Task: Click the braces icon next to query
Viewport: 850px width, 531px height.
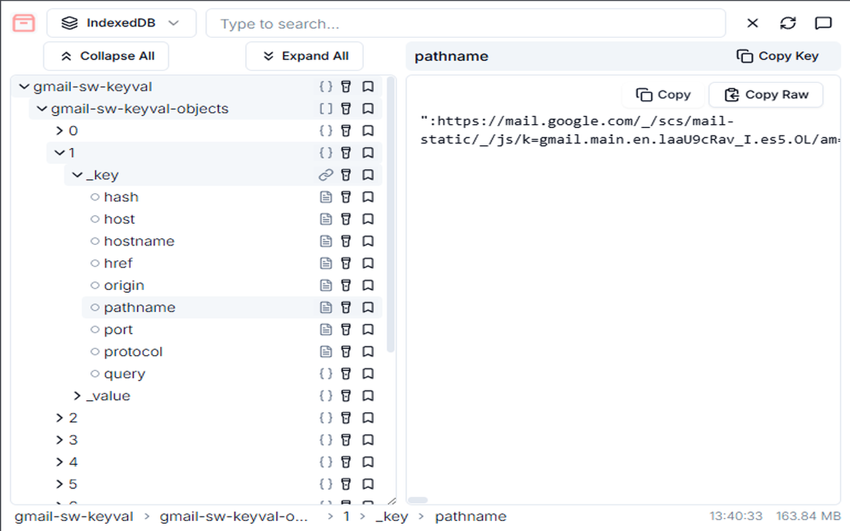Action: (x=325, y=373)
